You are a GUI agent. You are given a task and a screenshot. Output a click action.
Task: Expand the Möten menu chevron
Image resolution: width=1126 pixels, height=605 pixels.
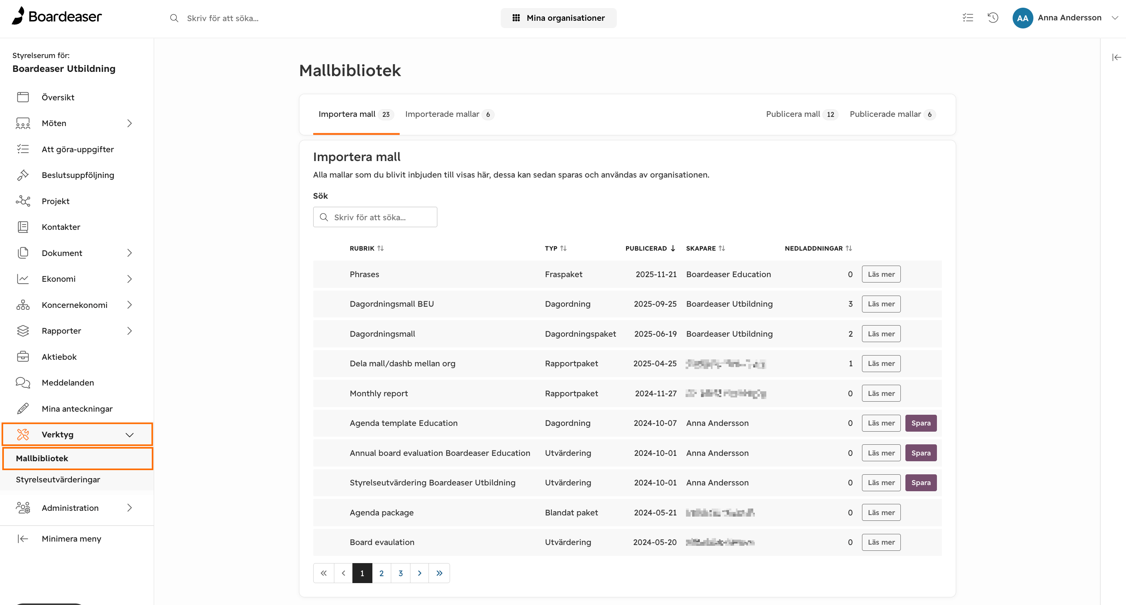pyautogui.click(x=130, y=123)
